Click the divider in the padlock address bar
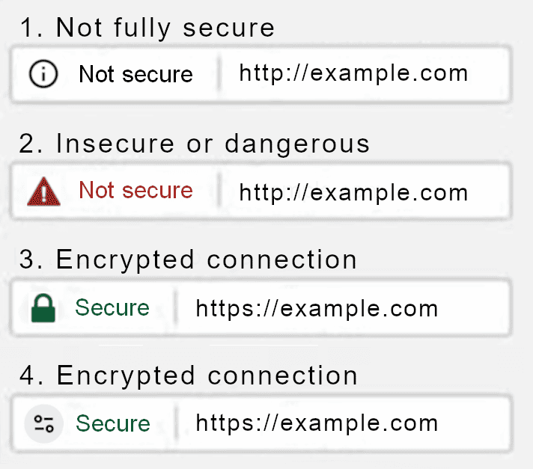533x469 pixels. click(x=177, y=308)
